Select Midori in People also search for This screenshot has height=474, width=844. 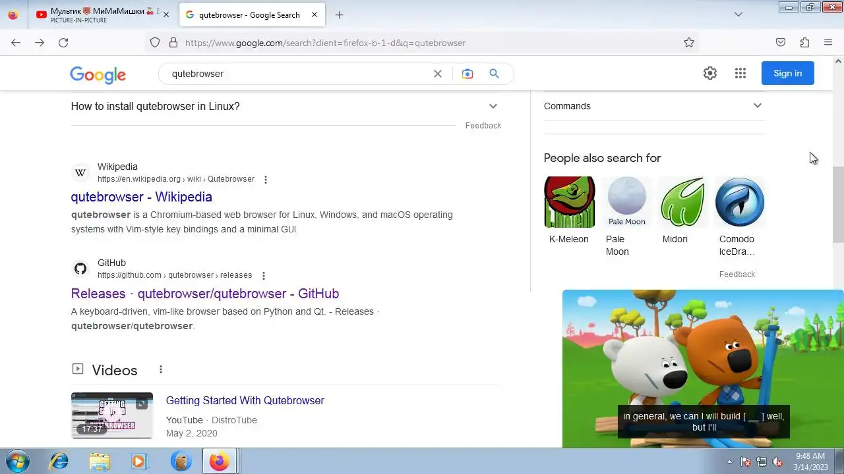coord(683,211)
